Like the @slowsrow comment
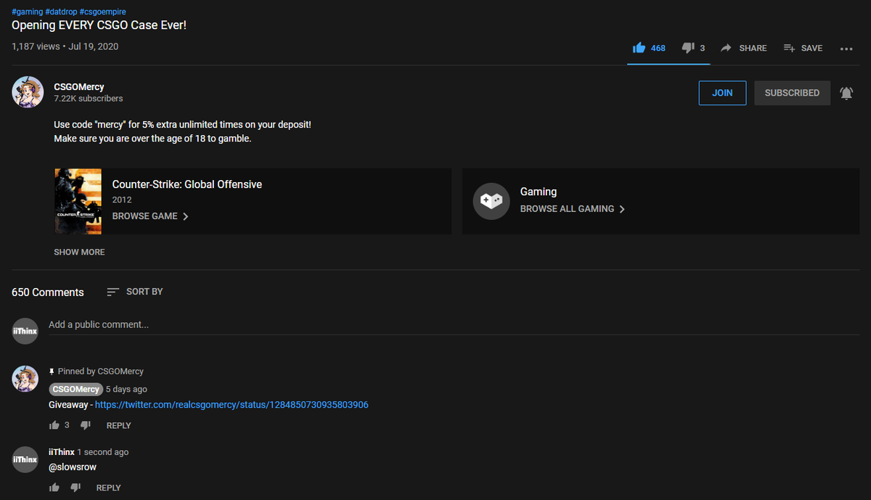The image size is (871, 500). coord(54,488)
